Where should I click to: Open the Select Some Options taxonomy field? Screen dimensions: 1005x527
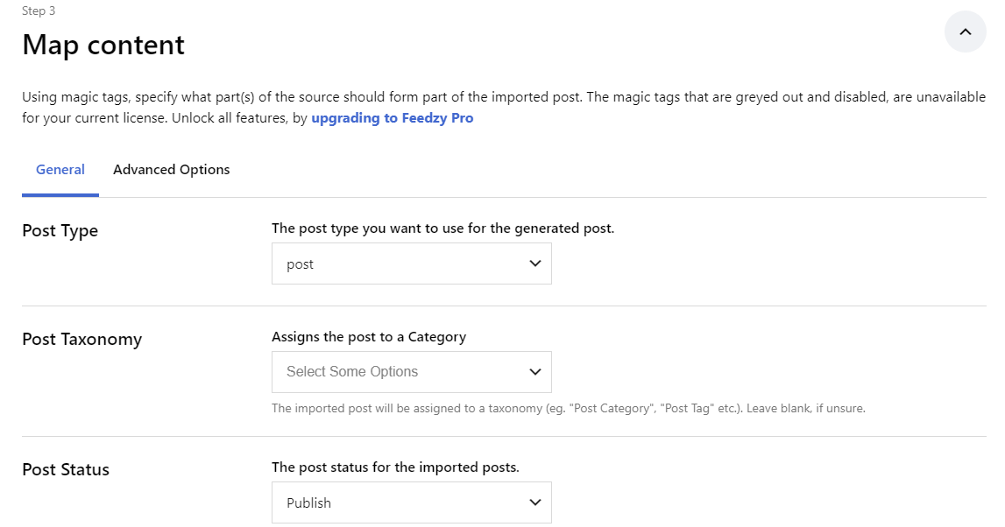(x=412, y=372)
